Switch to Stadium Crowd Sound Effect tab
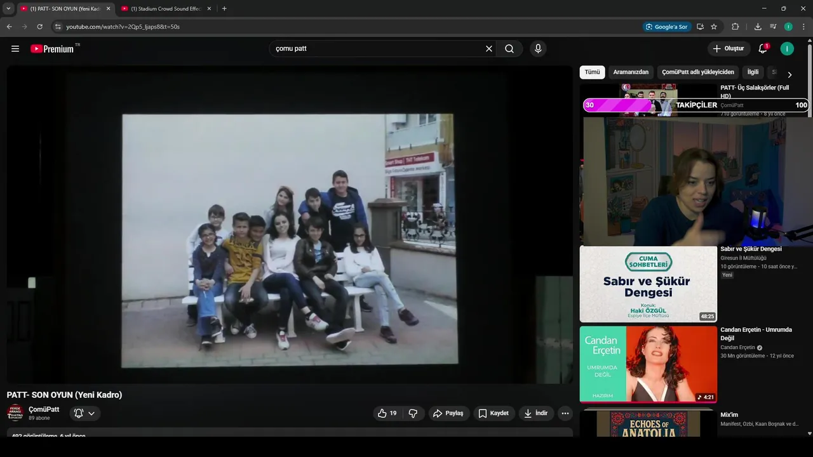This screenshot has height=457, width=813. tap(166, 9)
